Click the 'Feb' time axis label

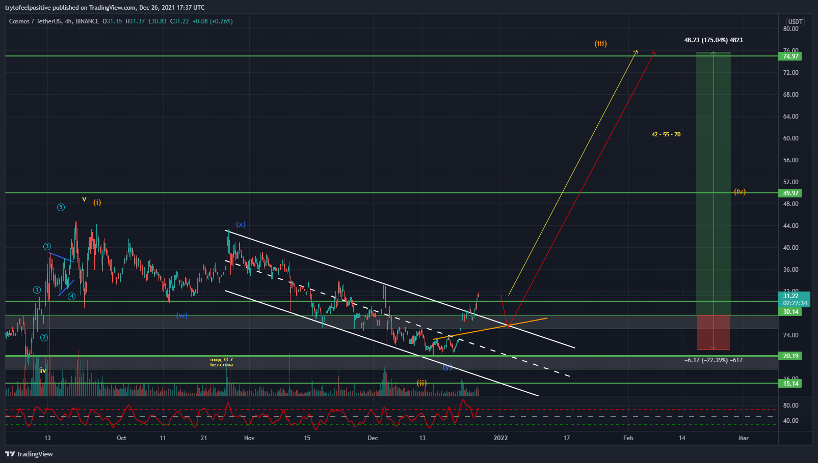[628, 438]
